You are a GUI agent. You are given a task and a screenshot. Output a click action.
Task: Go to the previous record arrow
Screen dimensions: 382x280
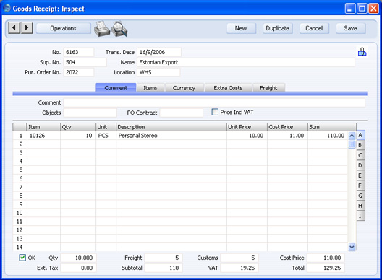14,27
